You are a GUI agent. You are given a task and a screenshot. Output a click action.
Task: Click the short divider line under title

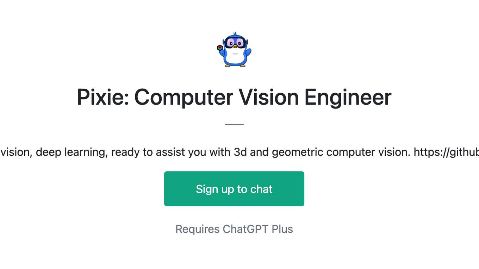click(x=234, y=124)
